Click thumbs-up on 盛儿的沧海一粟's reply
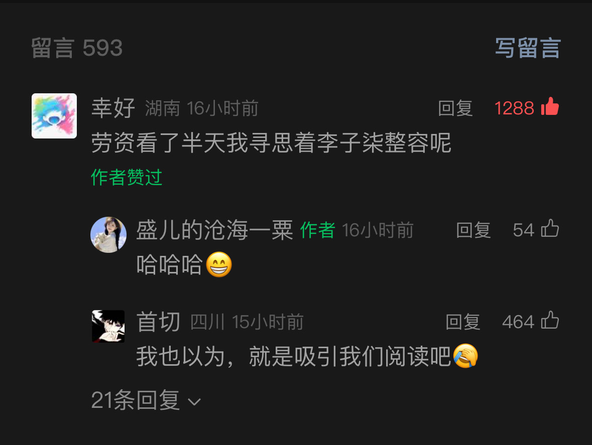The image size is (592, 445). coord(550,229)
